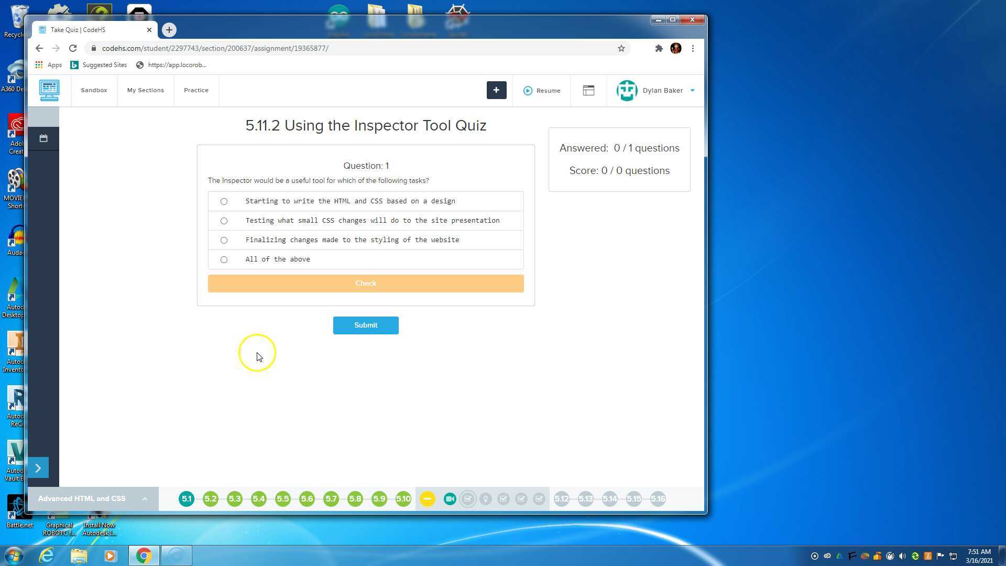
Task: Click the yellow current-lesson progress marker
Action: [x=427, y=498]
